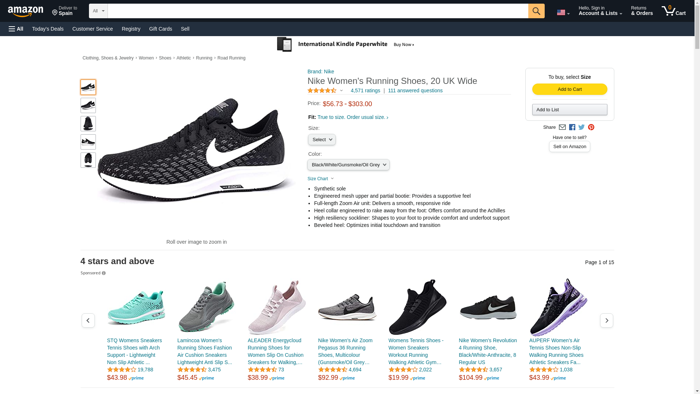
Task: Share product on Pinterest
Action: click(591, 127)
